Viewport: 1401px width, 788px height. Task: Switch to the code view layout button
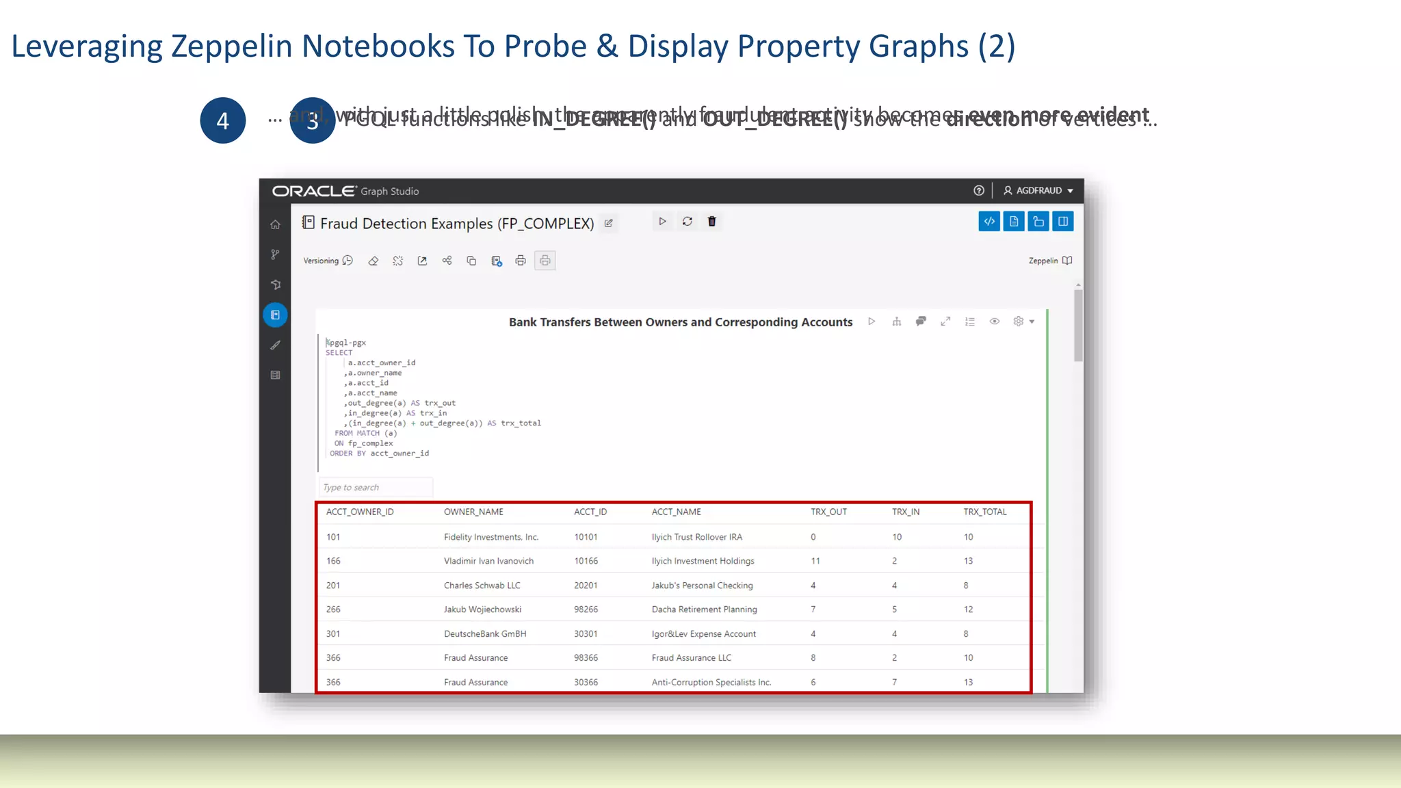tap(989, 221)
